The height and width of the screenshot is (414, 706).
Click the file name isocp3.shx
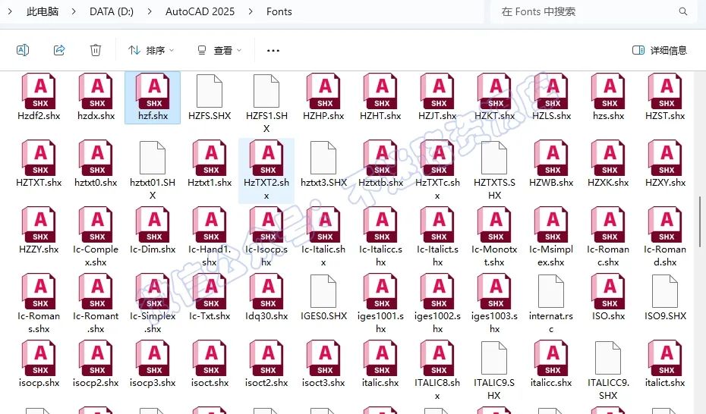tap(153, 383)
